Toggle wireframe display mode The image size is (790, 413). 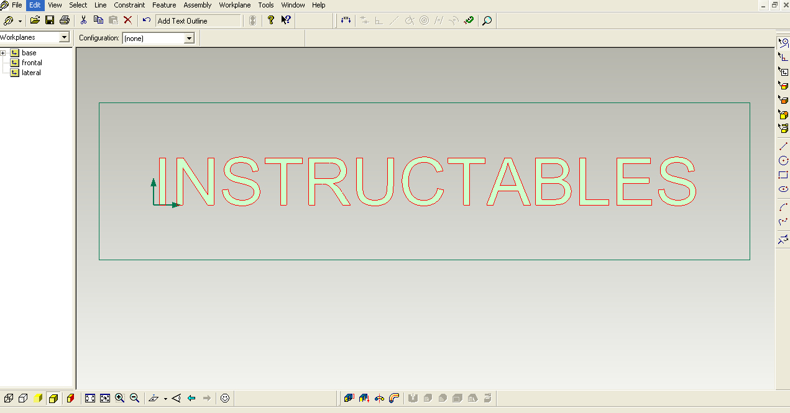[x=9, y=398]
